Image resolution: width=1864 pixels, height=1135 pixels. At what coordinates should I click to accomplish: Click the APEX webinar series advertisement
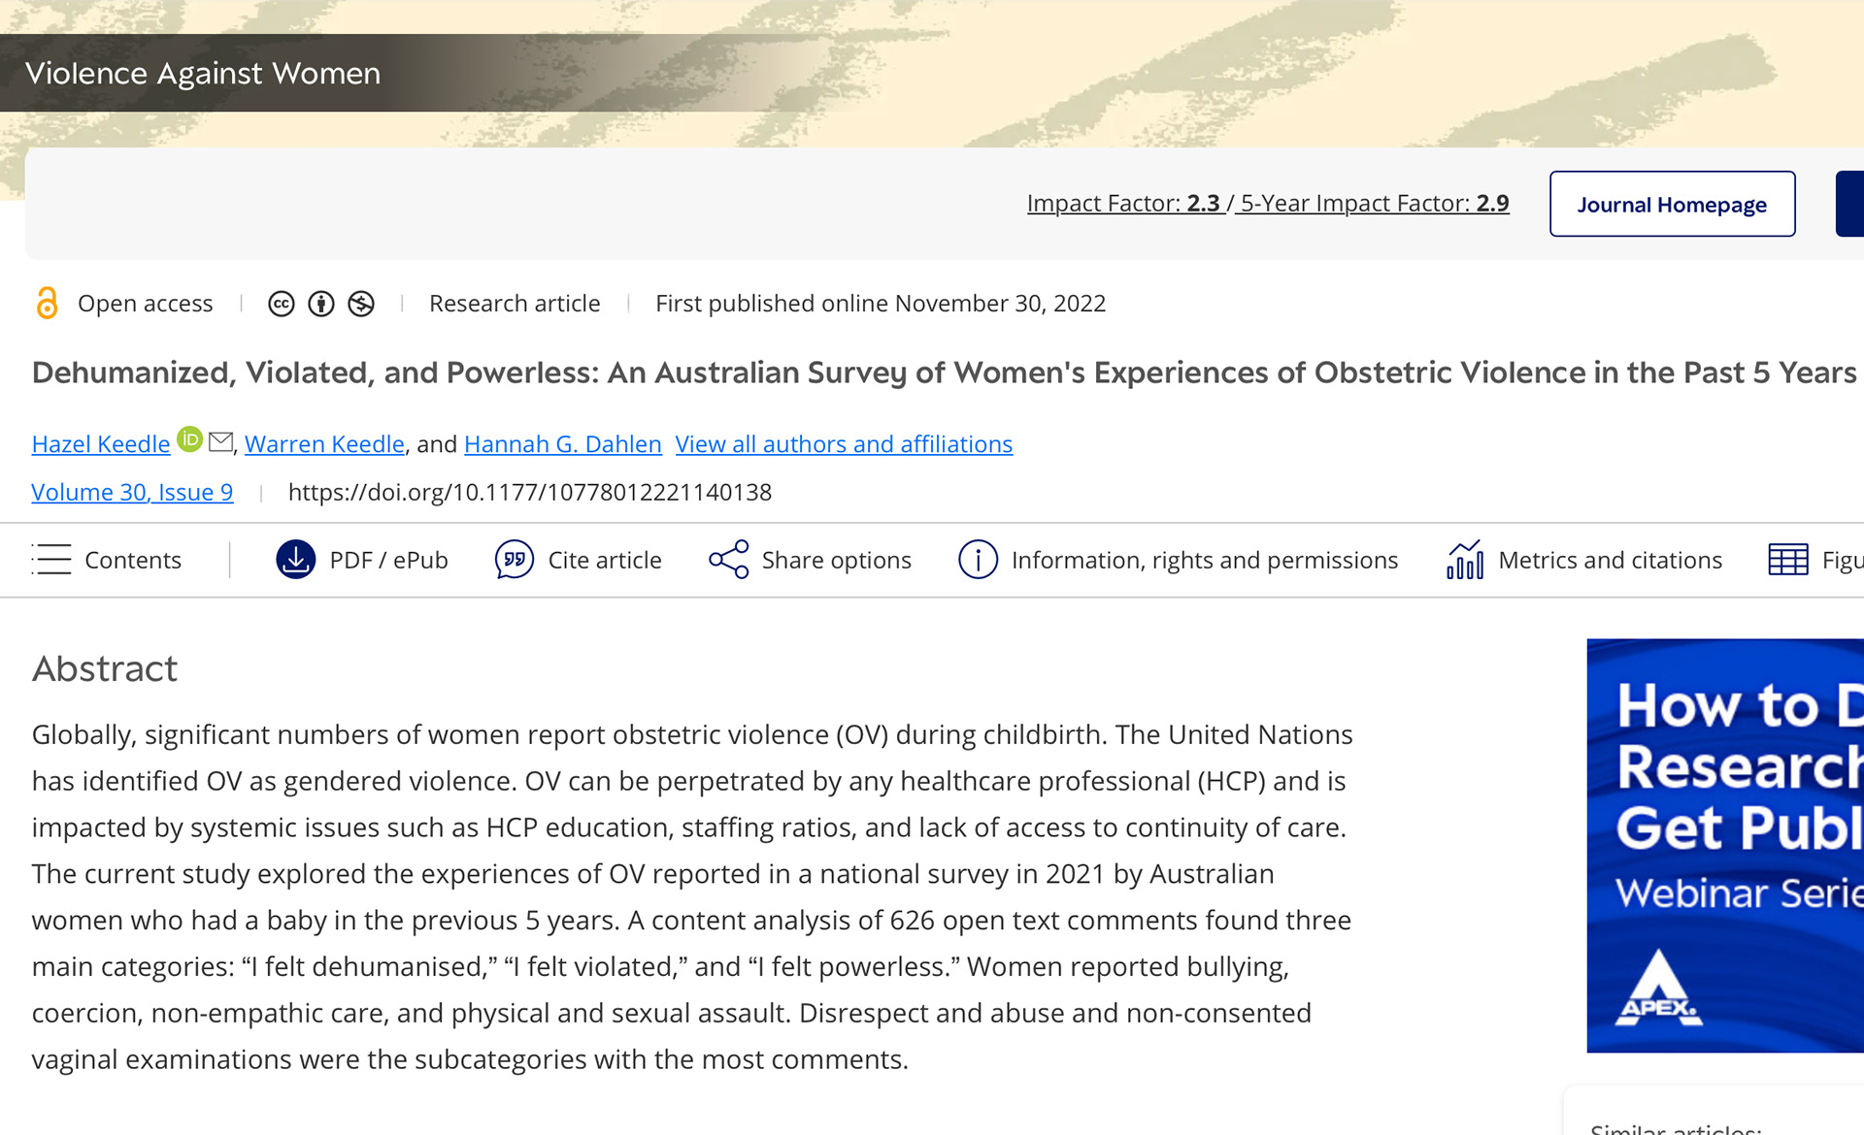pos(1724,844)
